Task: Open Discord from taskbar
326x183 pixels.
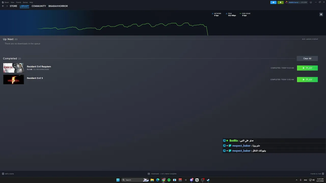Action: pos(191,180)
